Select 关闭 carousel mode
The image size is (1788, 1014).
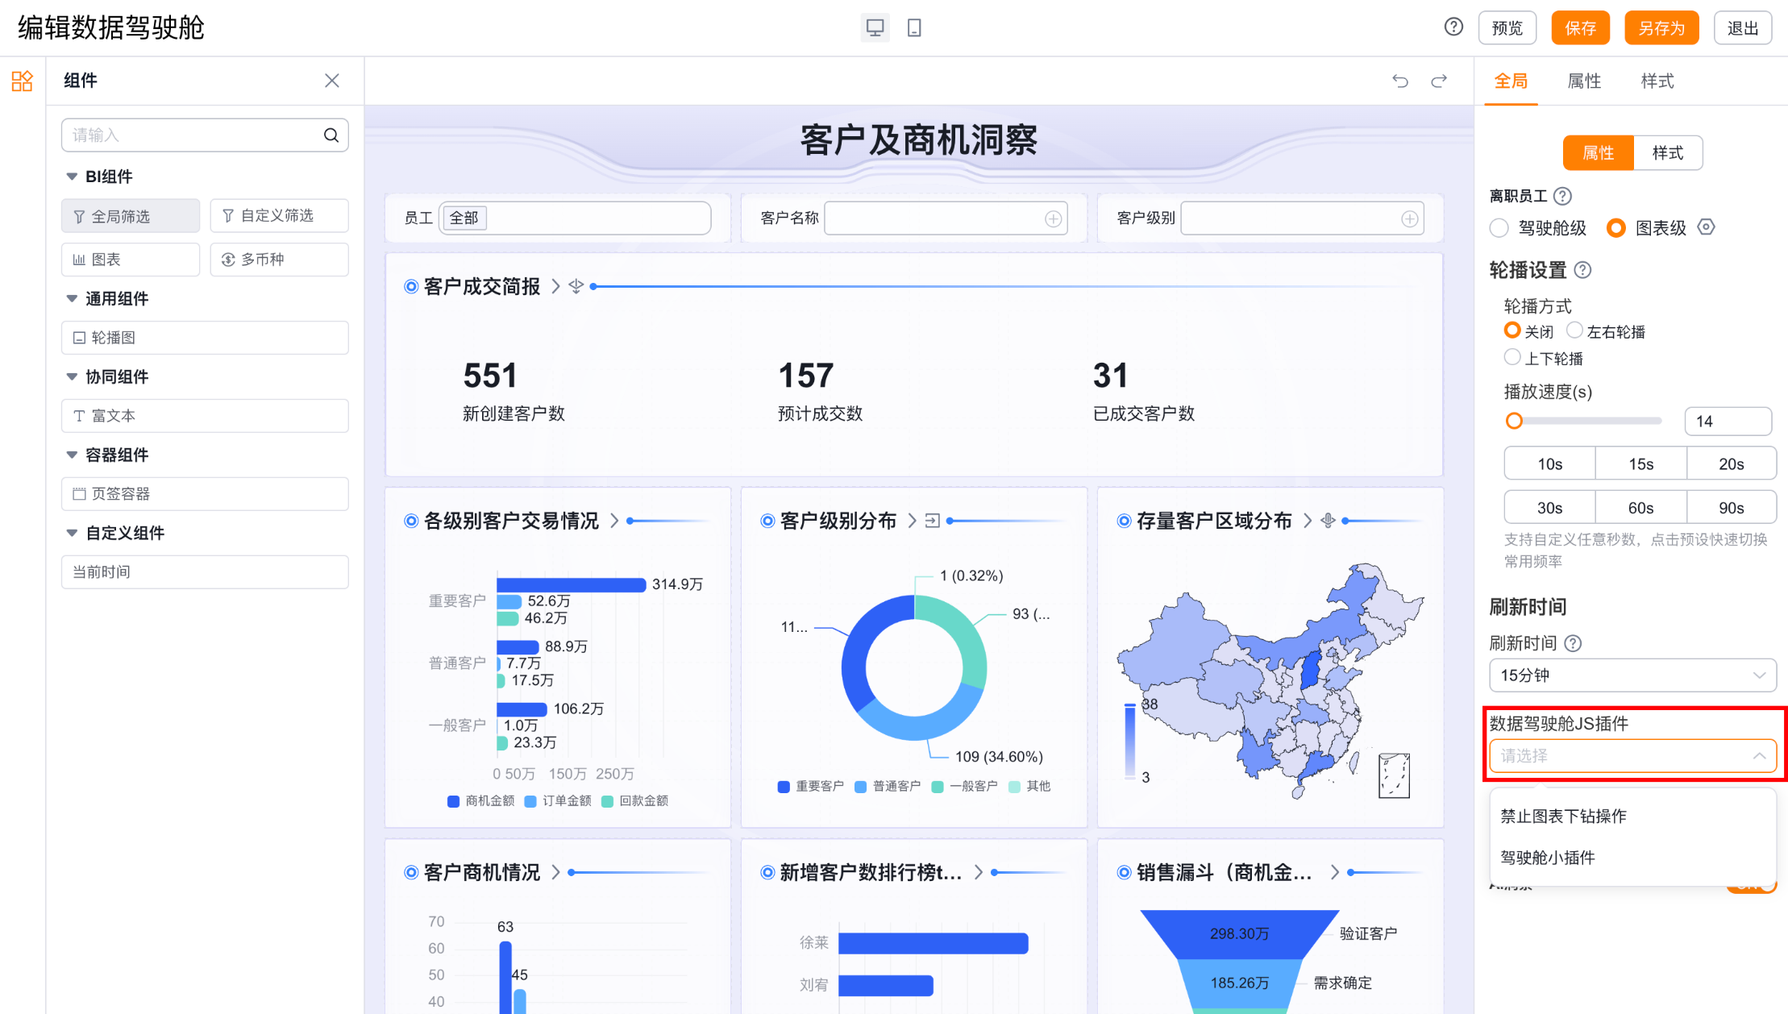(x=1512, y=330)
